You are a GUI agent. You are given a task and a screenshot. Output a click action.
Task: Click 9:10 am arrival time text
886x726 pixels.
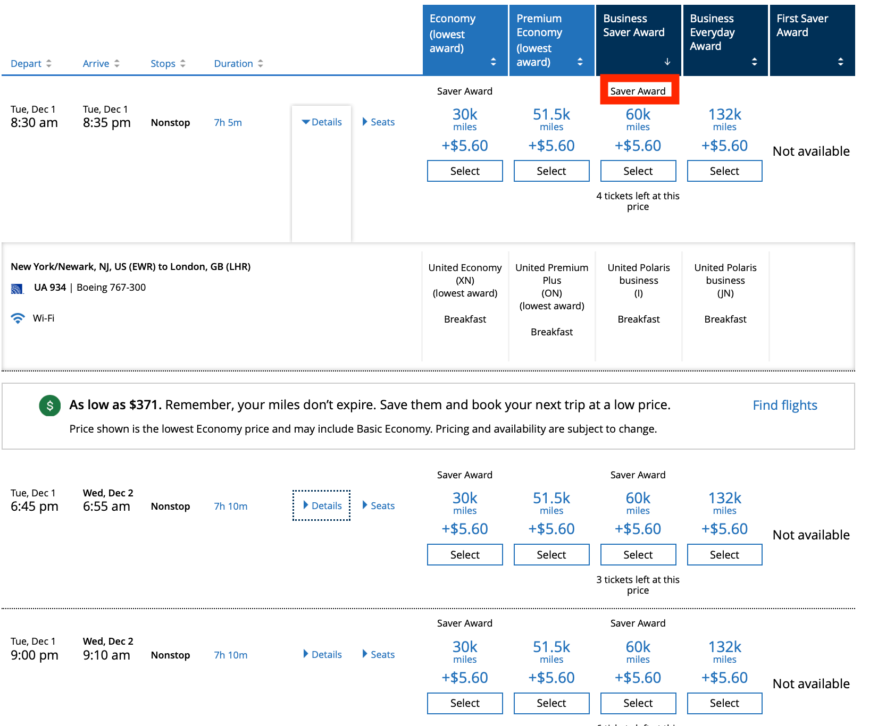click(107, 655)
